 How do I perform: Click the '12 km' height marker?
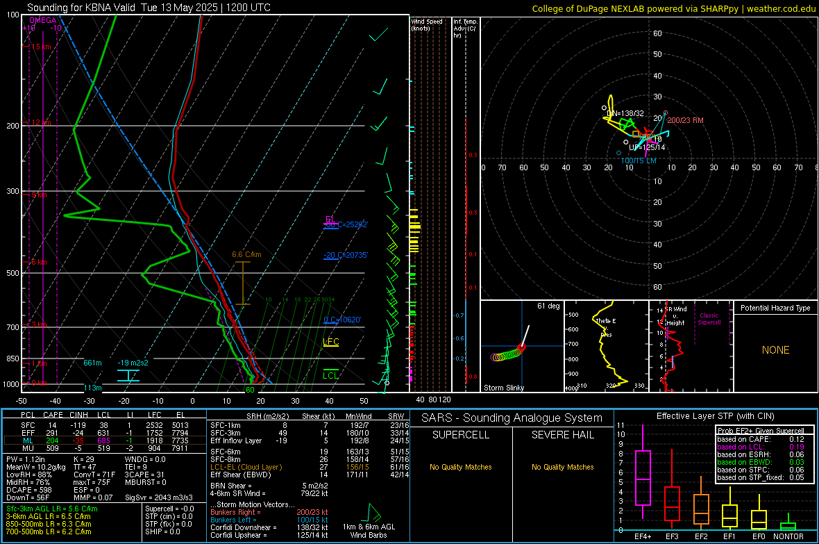41,122
